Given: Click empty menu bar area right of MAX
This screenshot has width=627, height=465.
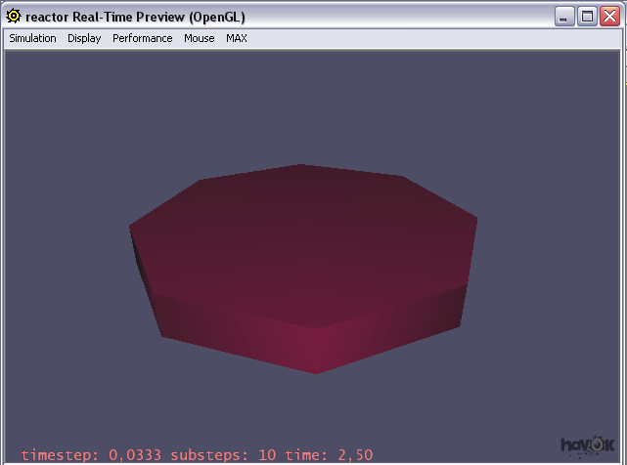Looking at the screenshot, I should 430,38.
